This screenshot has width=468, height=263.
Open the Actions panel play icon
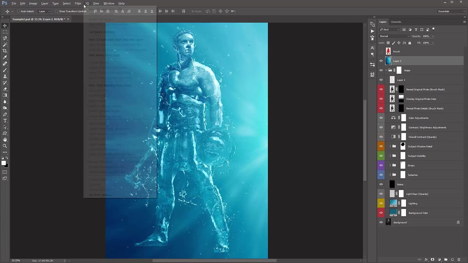pos(372,31)
